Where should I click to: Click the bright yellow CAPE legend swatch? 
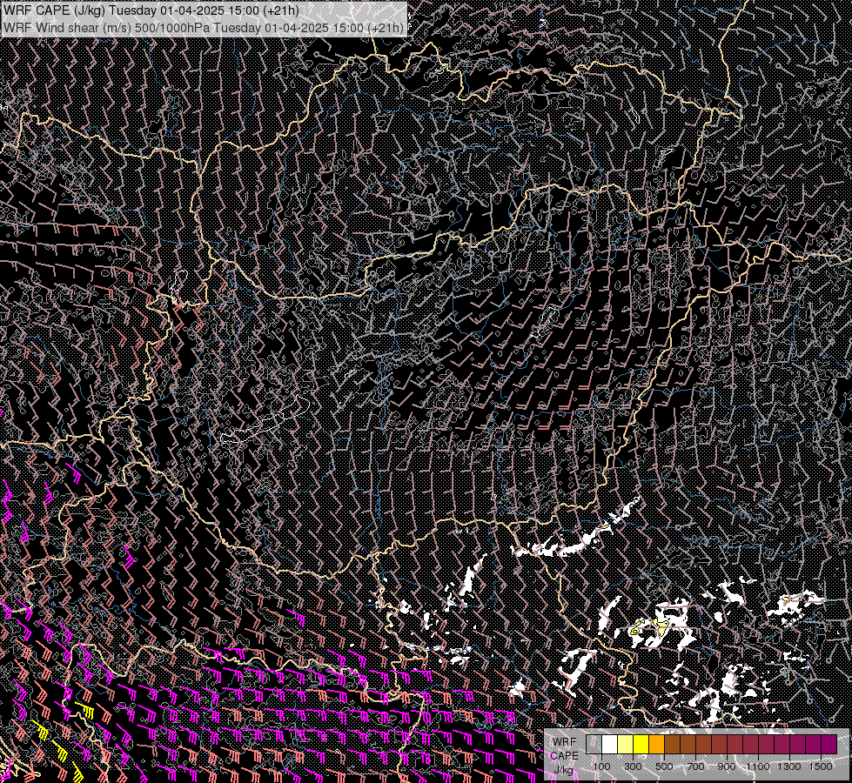pos(641,744)
